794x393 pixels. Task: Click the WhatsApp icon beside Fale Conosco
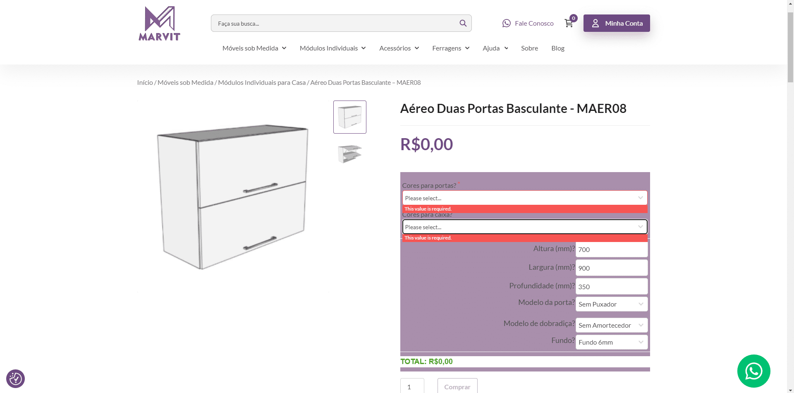tap(506, 23)
